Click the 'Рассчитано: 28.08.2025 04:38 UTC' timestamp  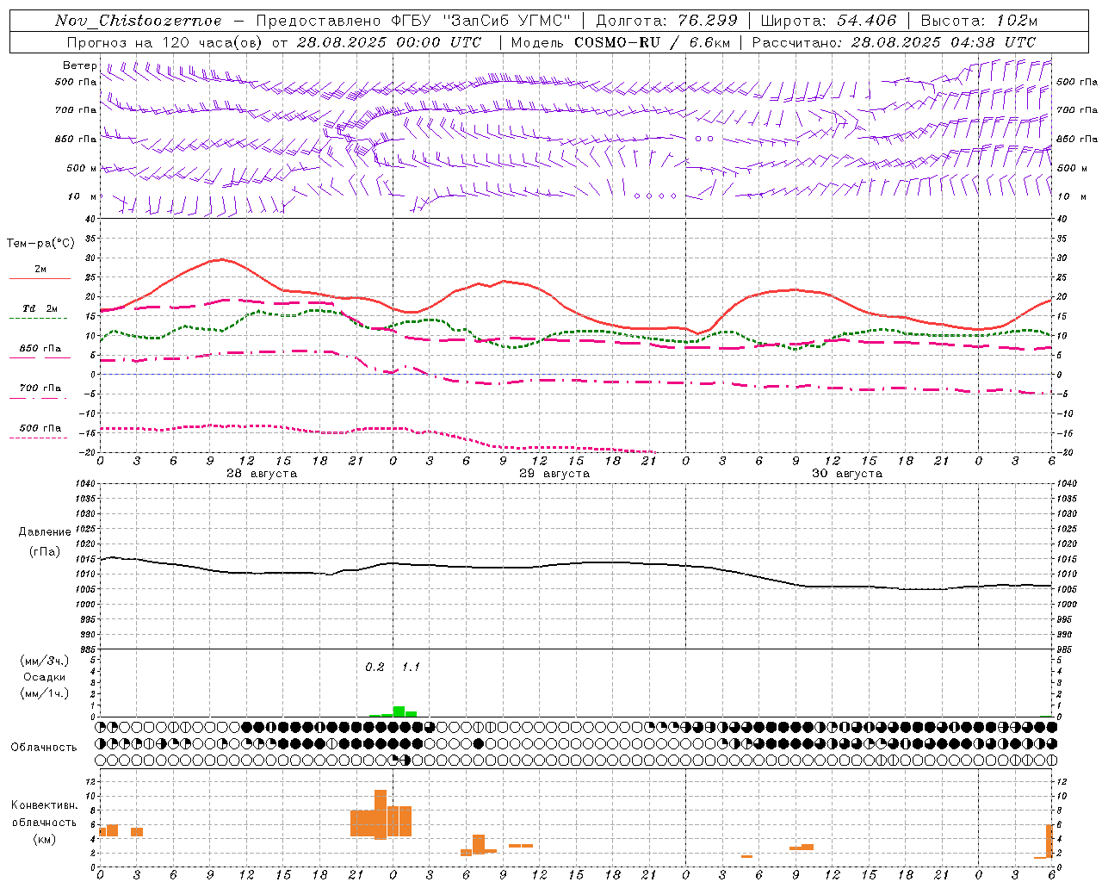[x=894, y=42]
